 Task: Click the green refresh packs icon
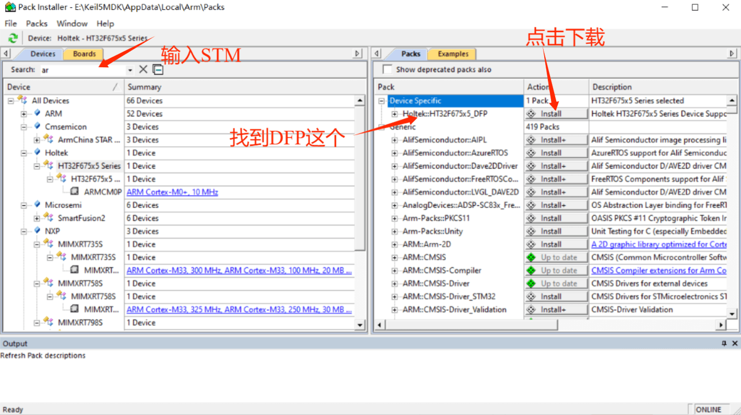coord(13,38)
